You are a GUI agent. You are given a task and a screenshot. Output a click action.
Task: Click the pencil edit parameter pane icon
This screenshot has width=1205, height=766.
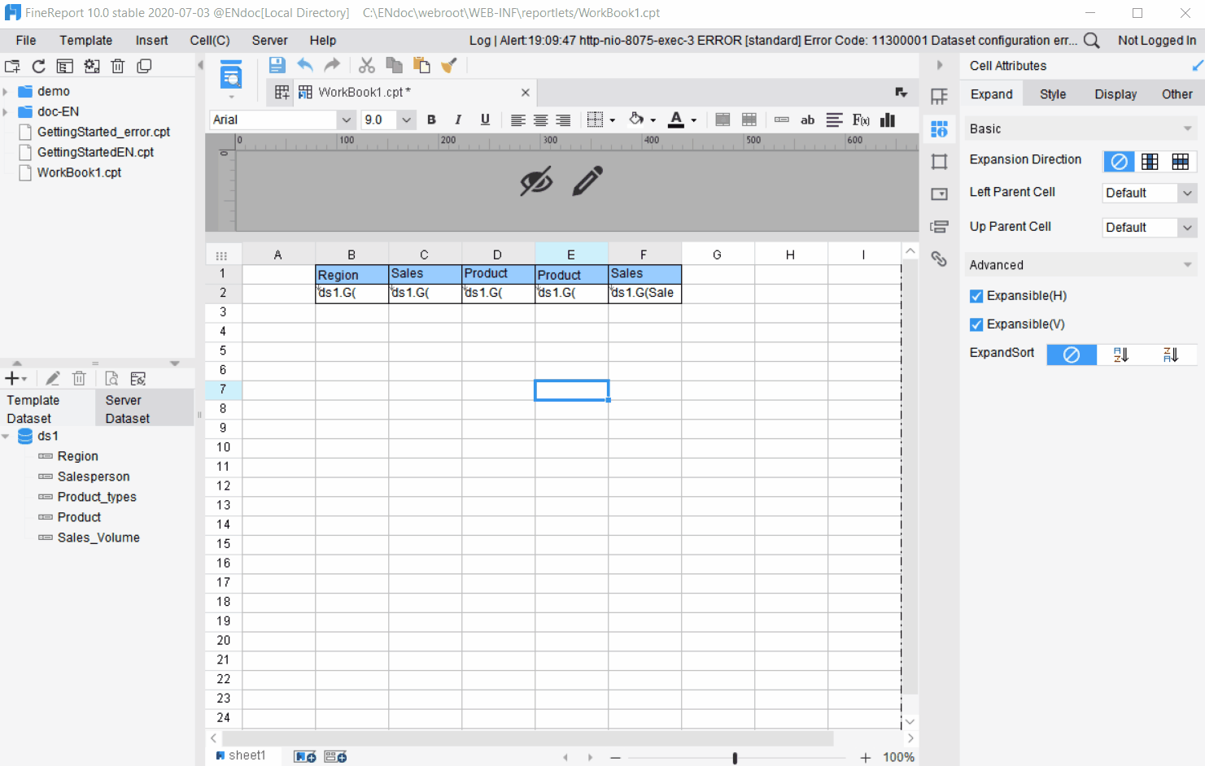pos(587,181)
